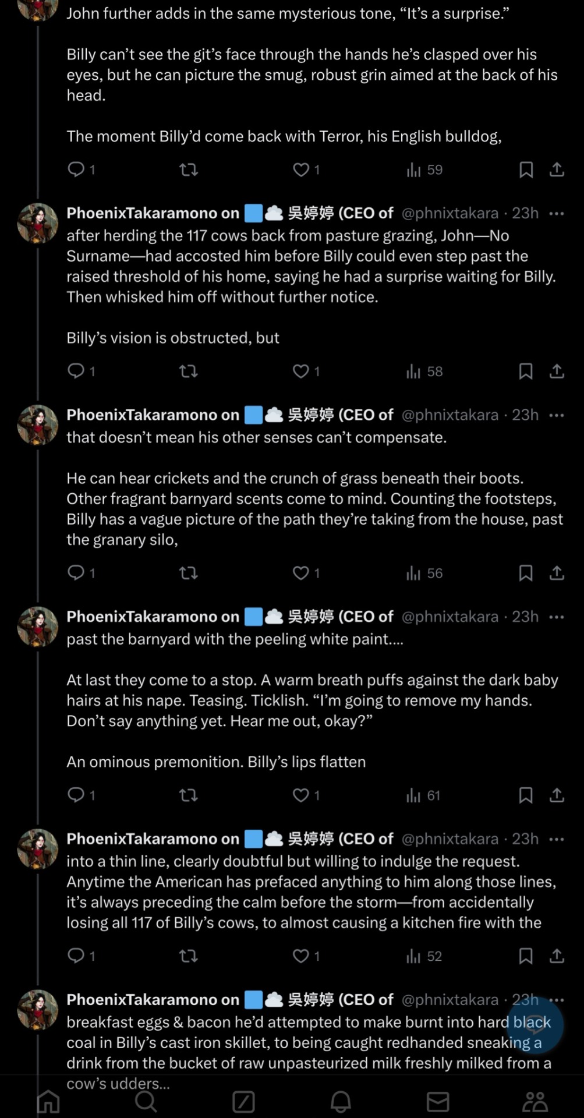Open avatar on the peeling white paint tweet

coord(38,627)
